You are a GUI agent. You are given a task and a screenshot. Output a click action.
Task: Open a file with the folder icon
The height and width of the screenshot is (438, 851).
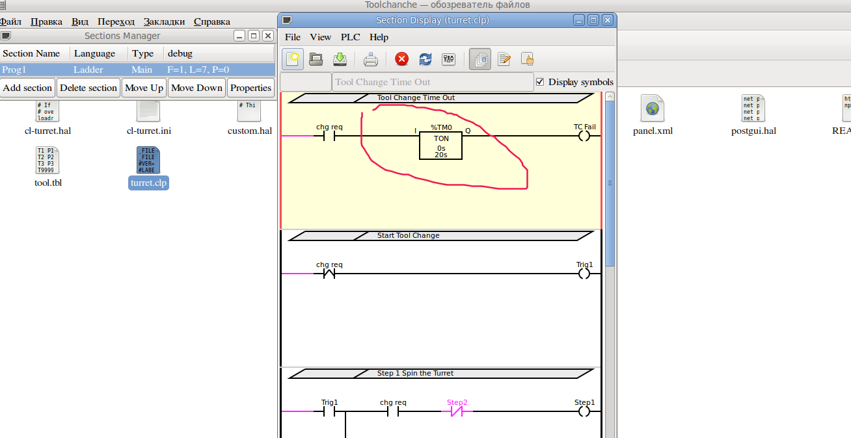316,59
